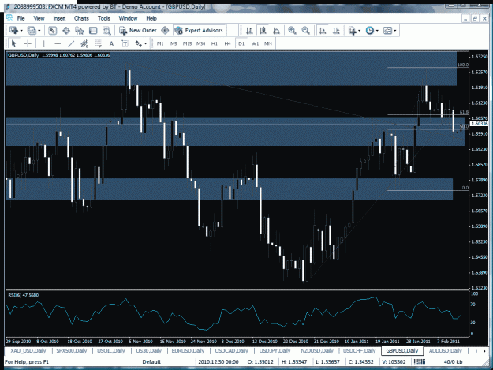Viewport: 493px width, 370px height.
Task: Toggle Expert Advisors on or off
Action: (x=200, y=31)
